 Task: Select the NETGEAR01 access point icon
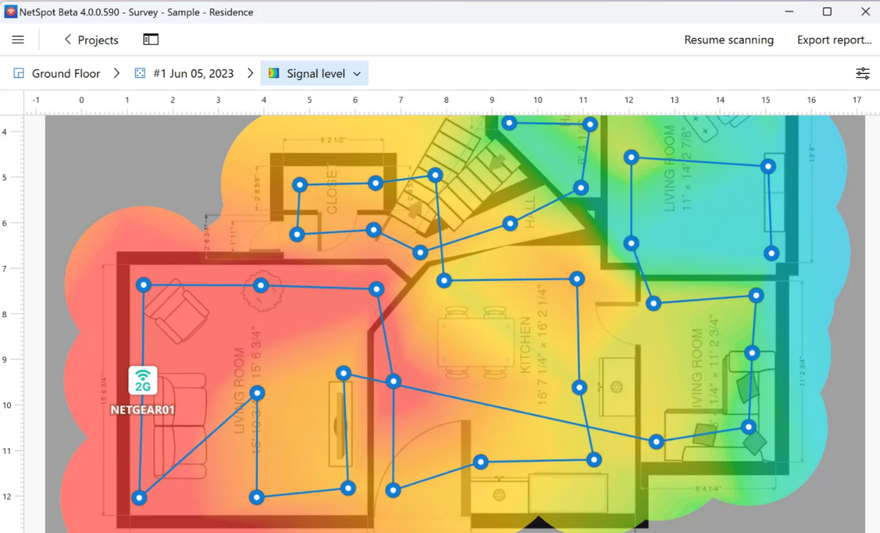coord(143,380)
